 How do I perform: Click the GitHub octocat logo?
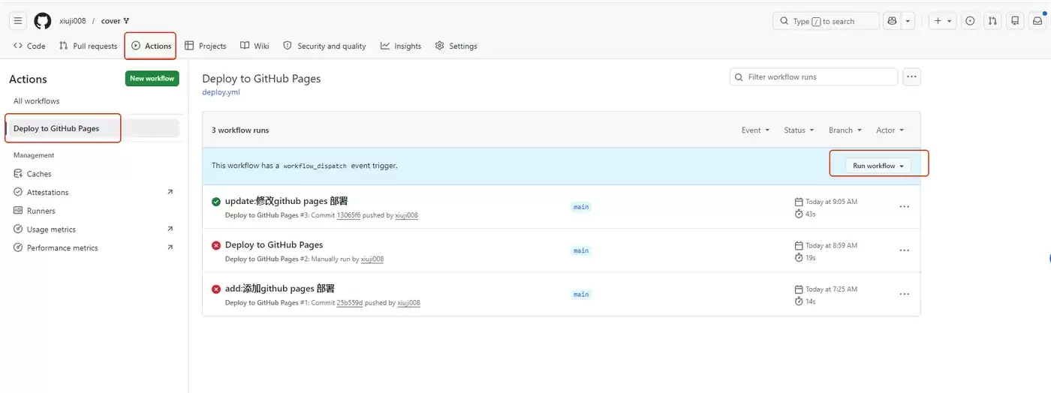[x=43, y=21]
